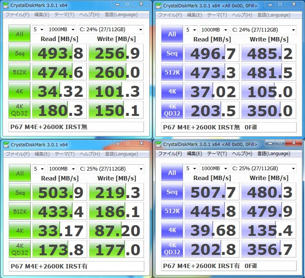305x278 pixels.
Task: Select the Seq read result 507.7 in the bottom-right window
Action: [x=212, y=191]
